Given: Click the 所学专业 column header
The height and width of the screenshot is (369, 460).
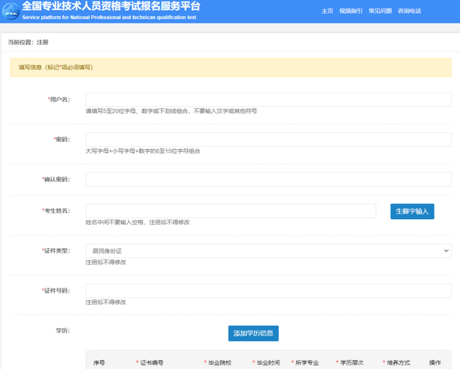Looking at the screenshot, I should tap(307, 363).
